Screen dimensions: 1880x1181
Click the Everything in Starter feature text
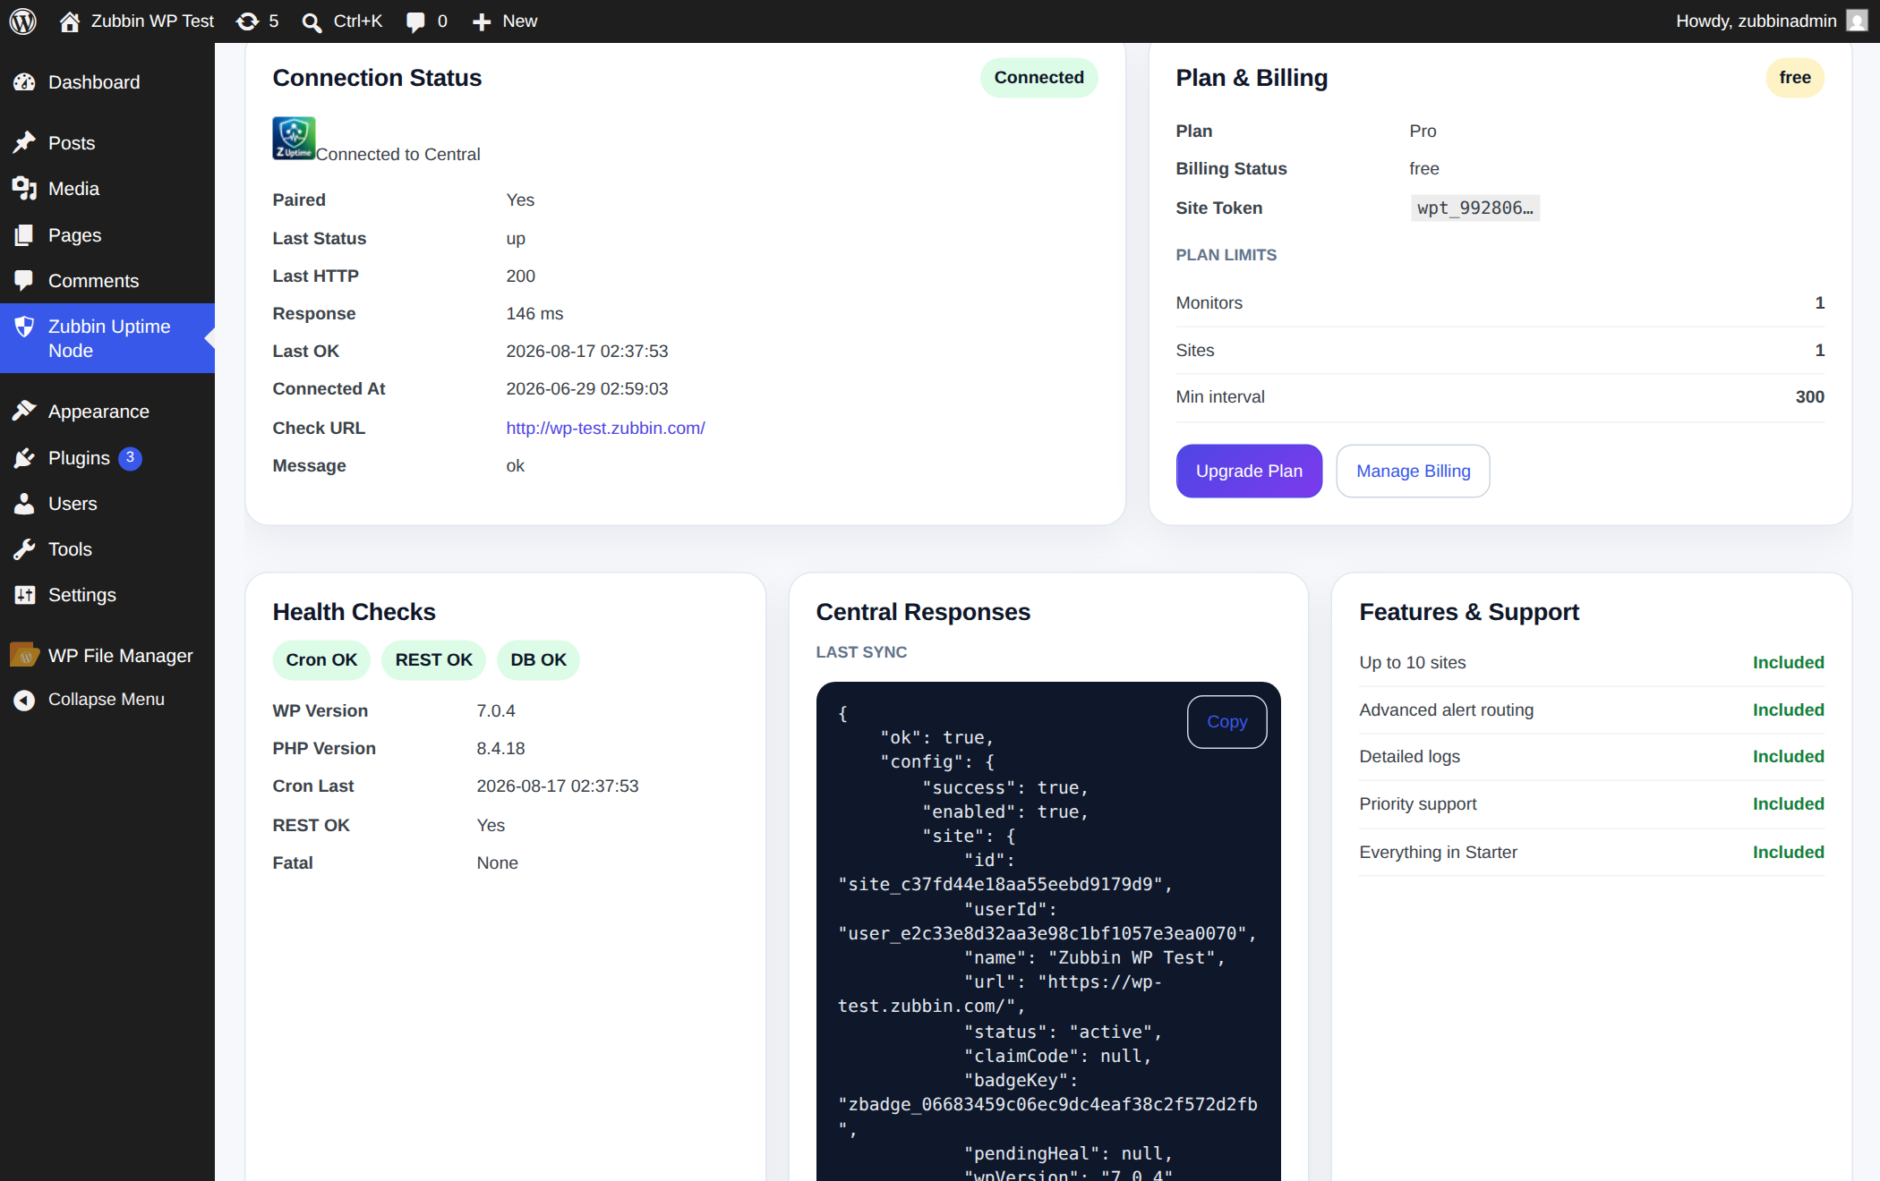coord(1438,853)
